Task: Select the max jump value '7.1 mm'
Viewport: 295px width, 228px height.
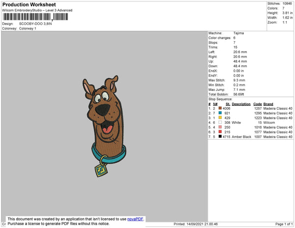Action: [239, 89]
